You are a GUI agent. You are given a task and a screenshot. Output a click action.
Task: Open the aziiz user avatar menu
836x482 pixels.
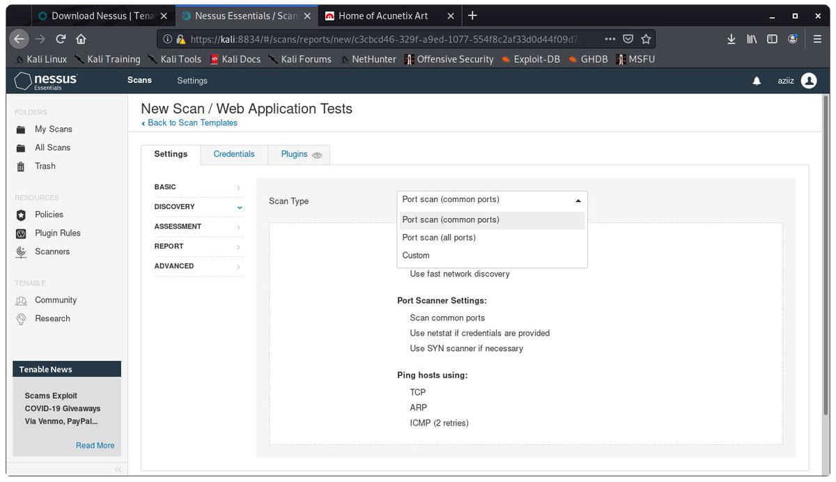point(809,81)
